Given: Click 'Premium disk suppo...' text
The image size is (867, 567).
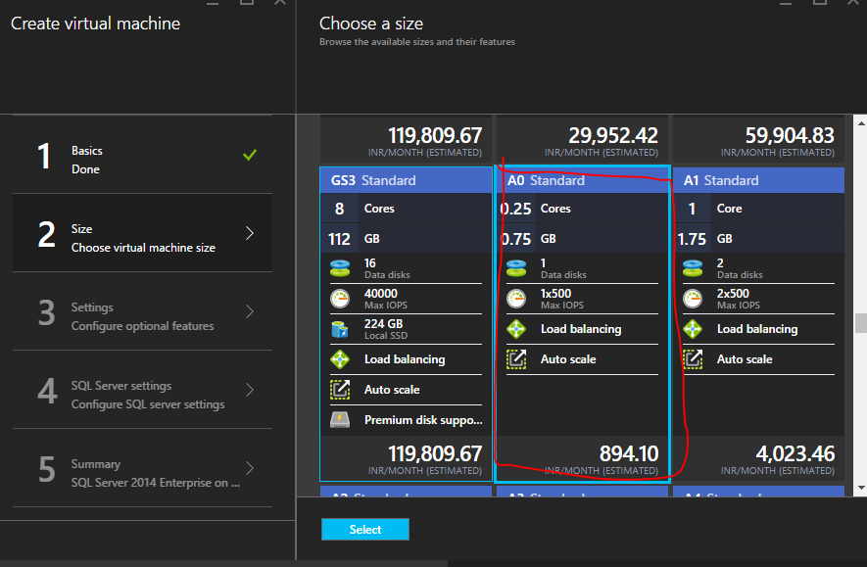Looking at the screenshot, I should click(423, 420).
